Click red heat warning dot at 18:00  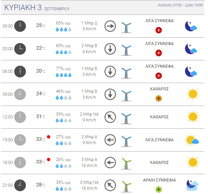(x=48, y=159)
